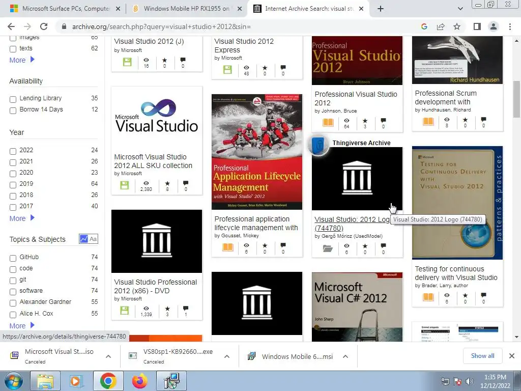This screenshot has height=391, width=521.
Task: Open Professional Scrum development with title link
Action: (446, 97)
